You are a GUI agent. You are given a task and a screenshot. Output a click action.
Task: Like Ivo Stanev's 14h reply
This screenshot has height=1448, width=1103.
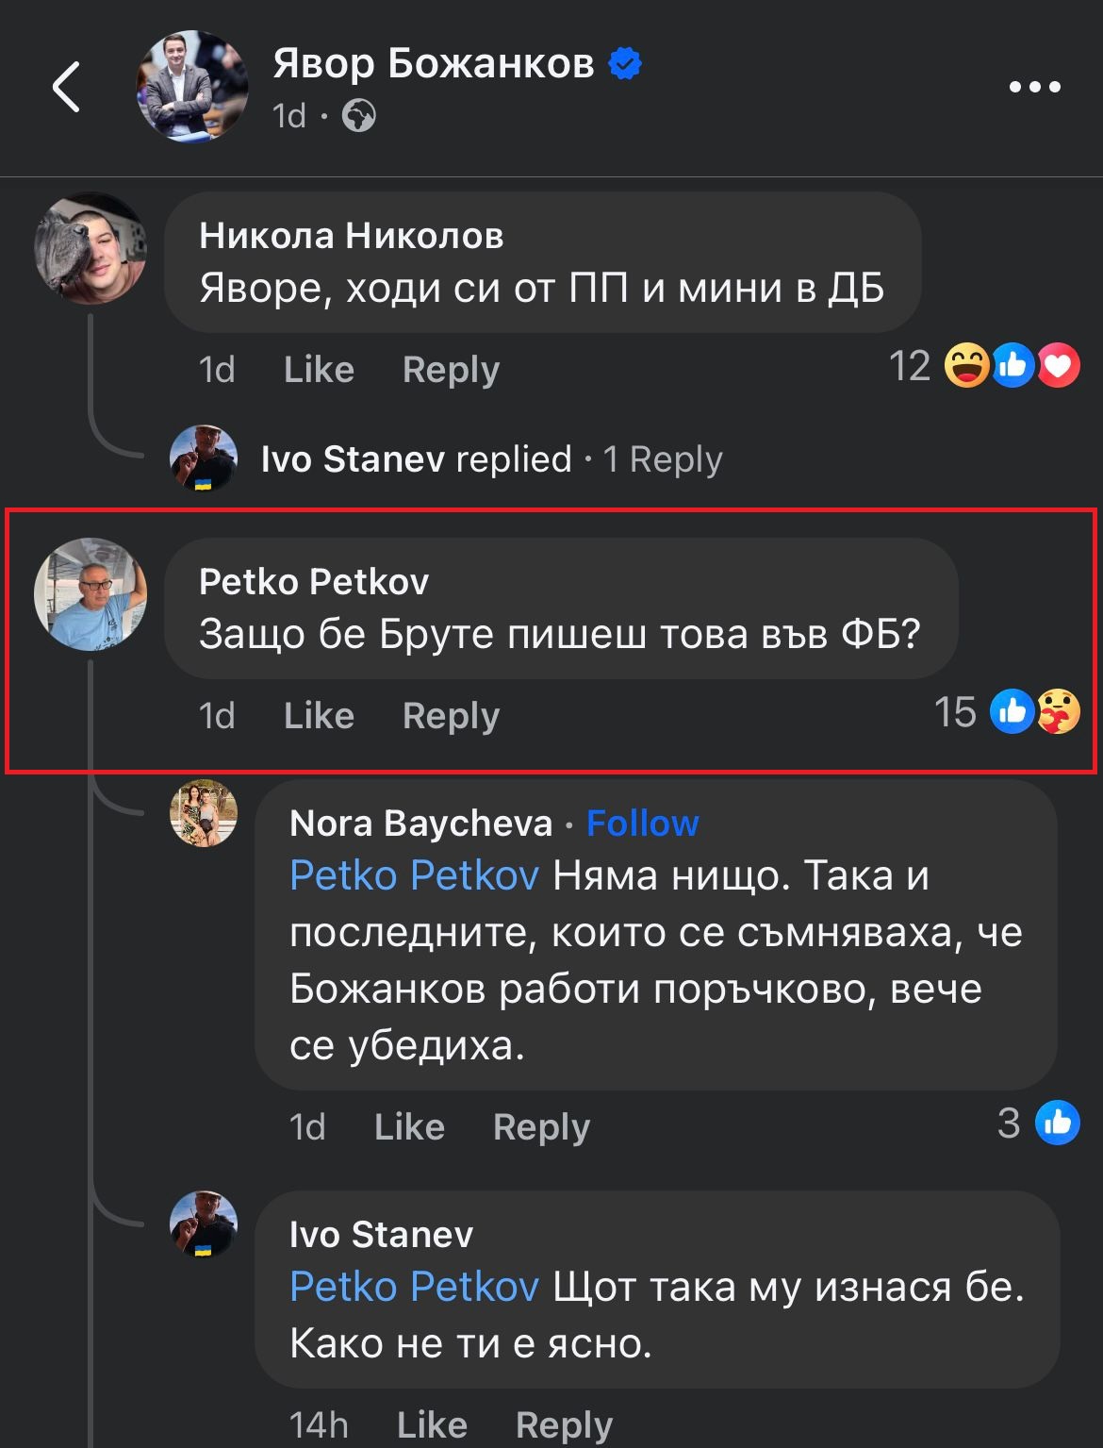click(x=432, y=1424)
